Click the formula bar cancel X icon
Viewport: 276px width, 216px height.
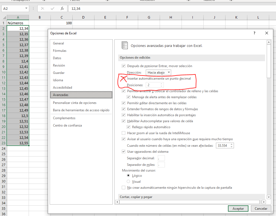(x=42, y=9)
